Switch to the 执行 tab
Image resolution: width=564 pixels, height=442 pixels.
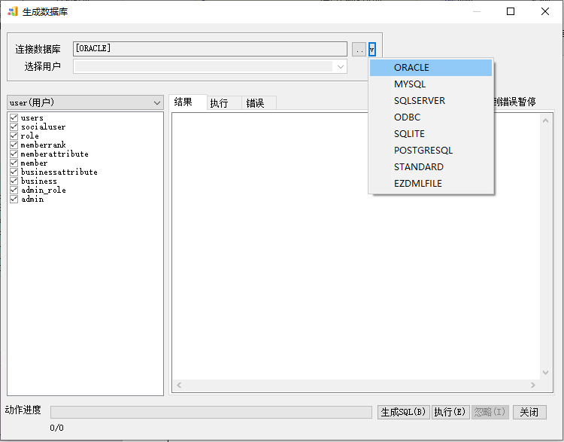(x=224, y=103)
